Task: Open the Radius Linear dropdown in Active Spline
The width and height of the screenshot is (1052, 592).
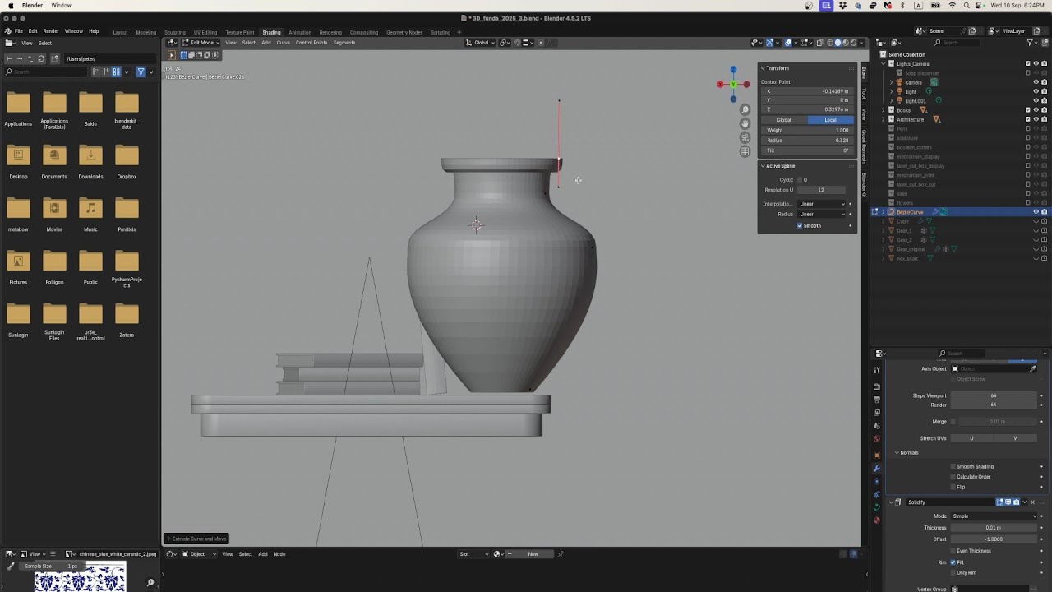Action: click(821, 214)
